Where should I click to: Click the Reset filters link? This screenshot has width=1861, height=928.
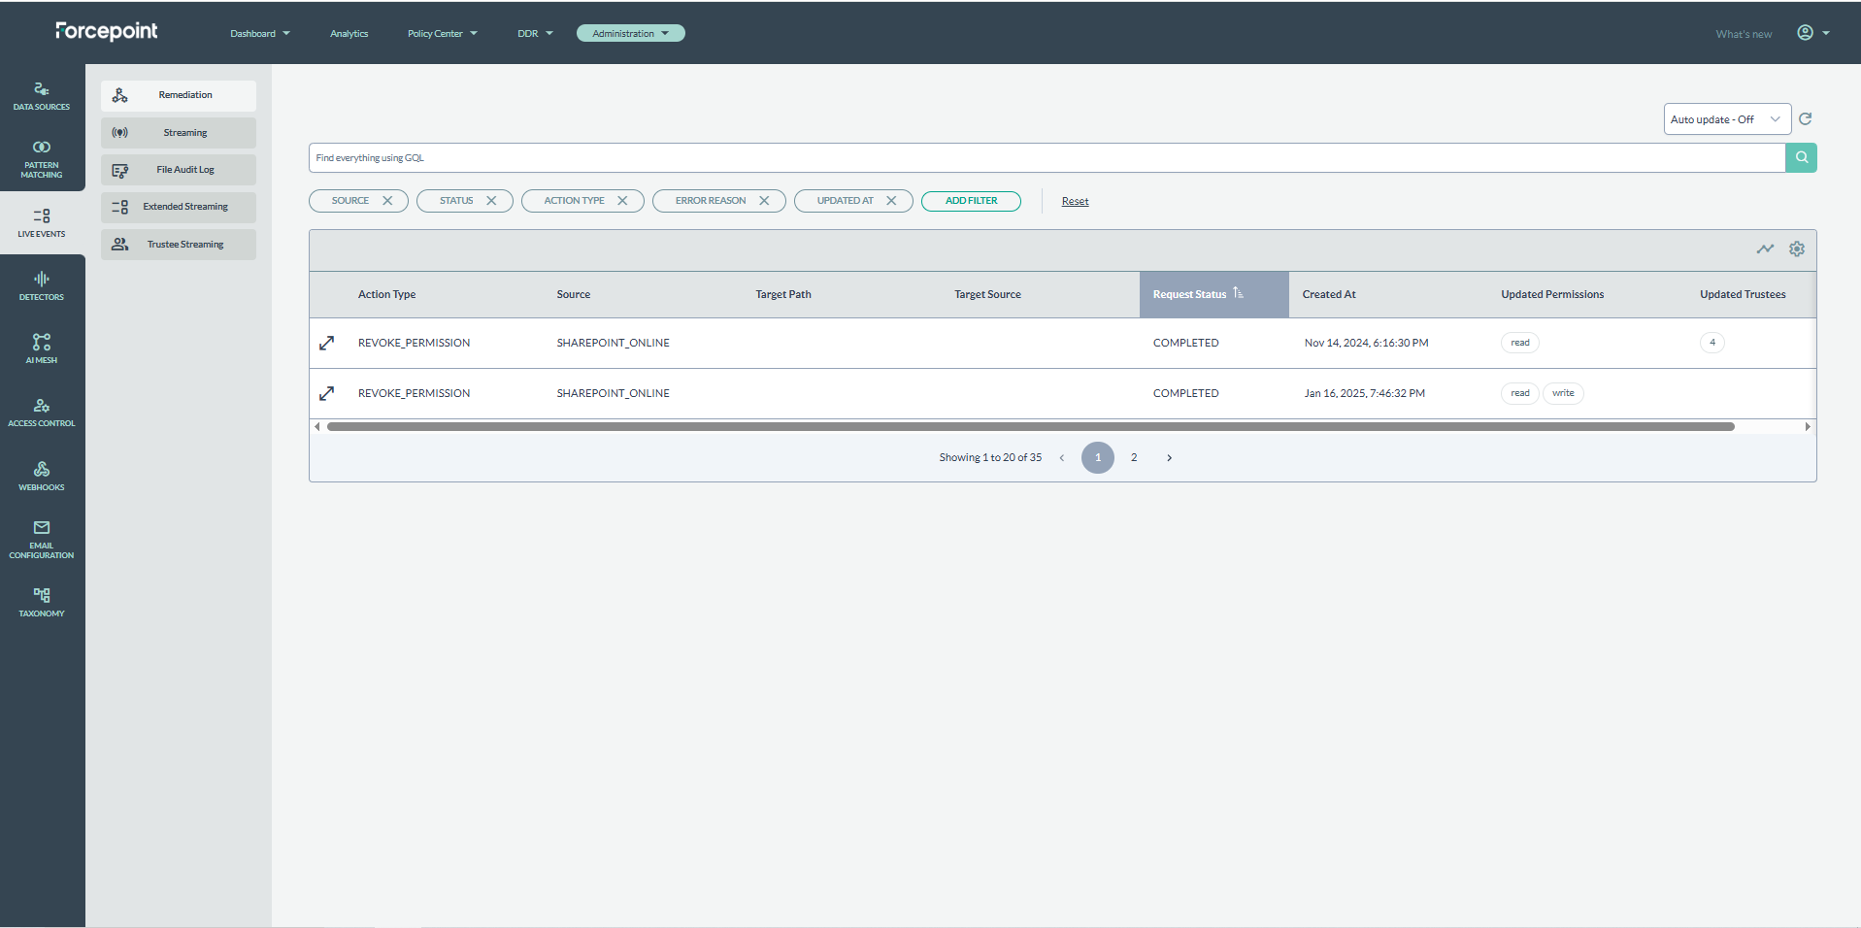(1075, 202)
